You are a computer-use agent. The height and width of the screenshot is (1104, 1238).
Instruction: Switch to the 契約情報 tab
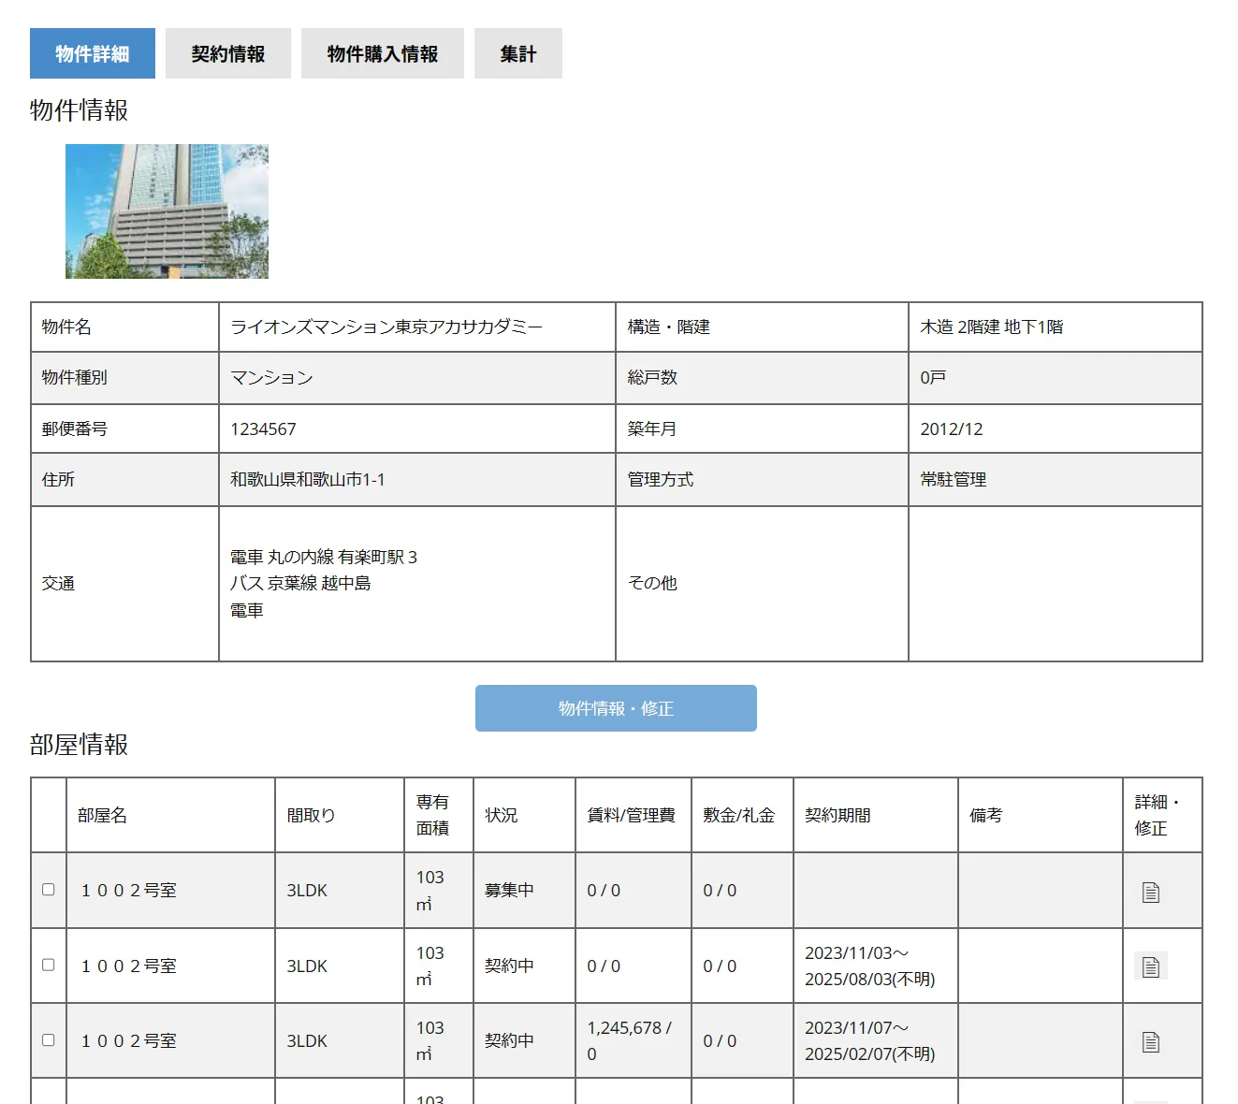227,53
